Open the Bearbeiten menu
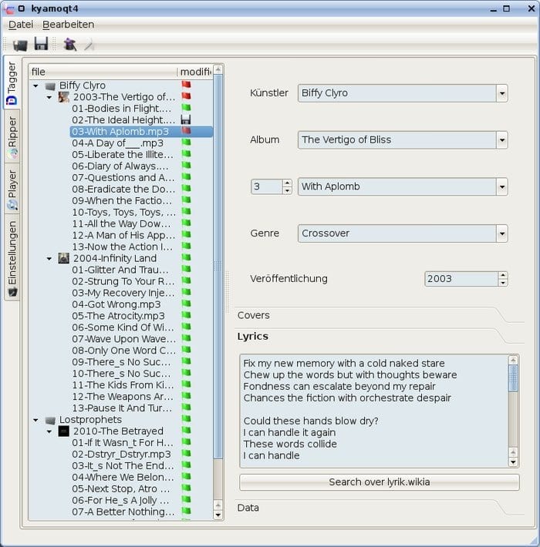The image size is (540, 547). click(x=68, y=25)
